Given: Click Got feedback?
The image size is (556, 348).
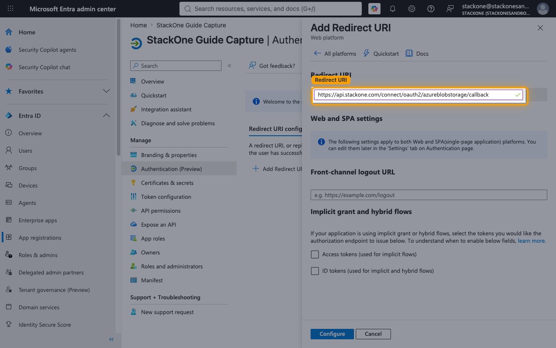Looking at the screenshot, I should coord(272,66).
